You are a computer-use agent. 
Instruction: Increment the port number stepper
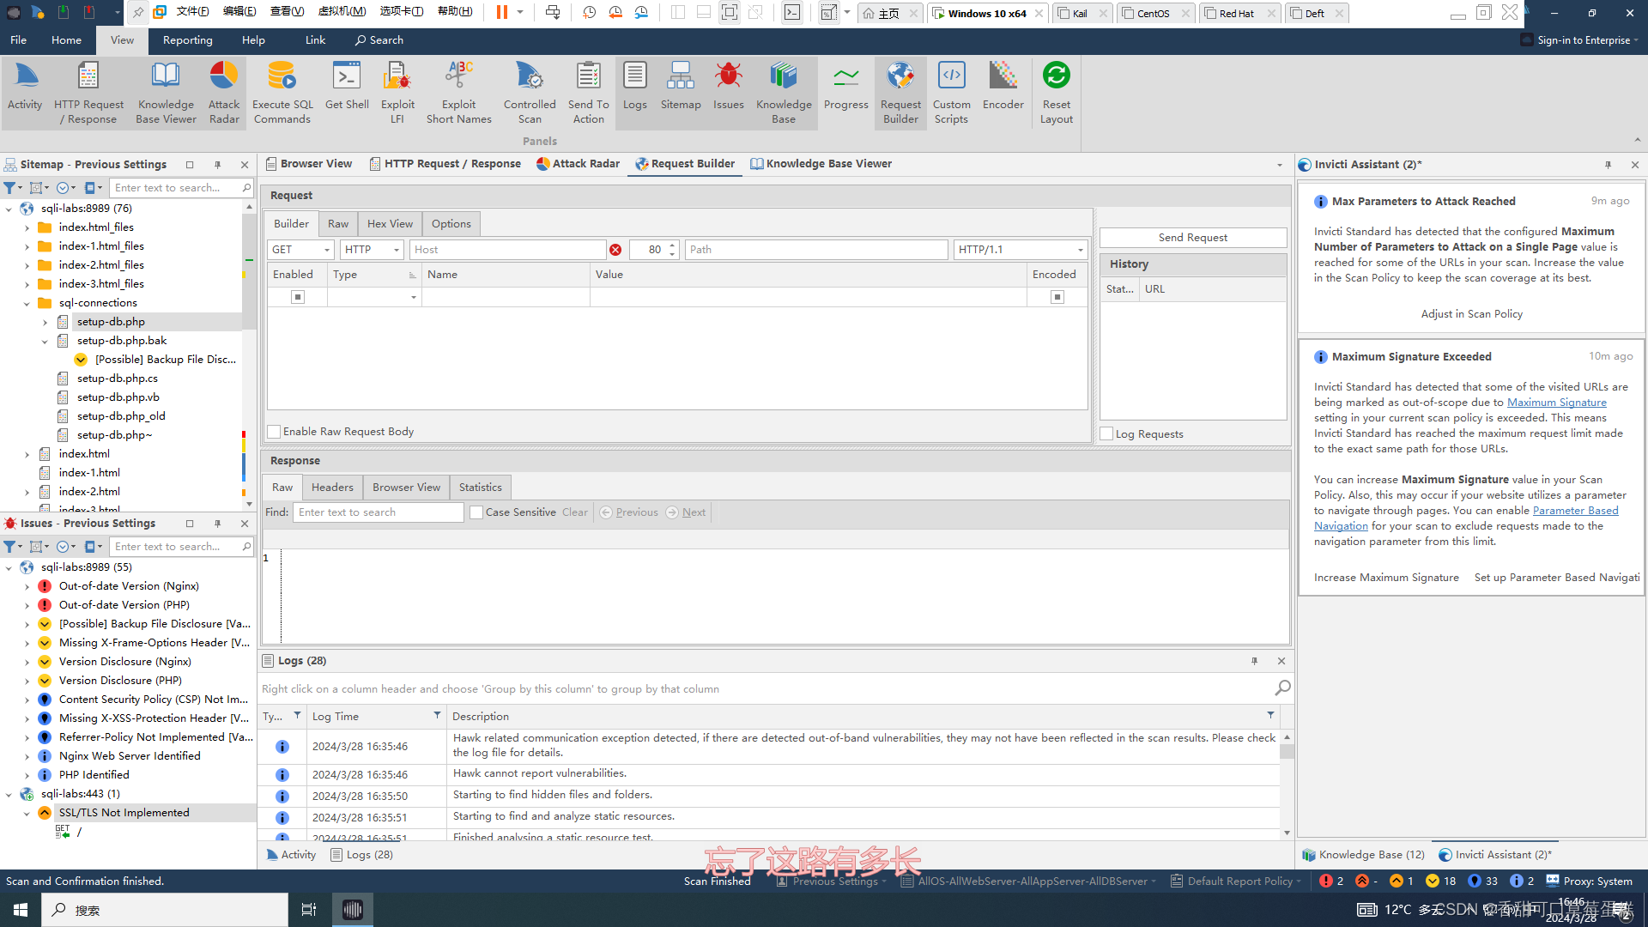pyautogui.click(x=673, y=245)
